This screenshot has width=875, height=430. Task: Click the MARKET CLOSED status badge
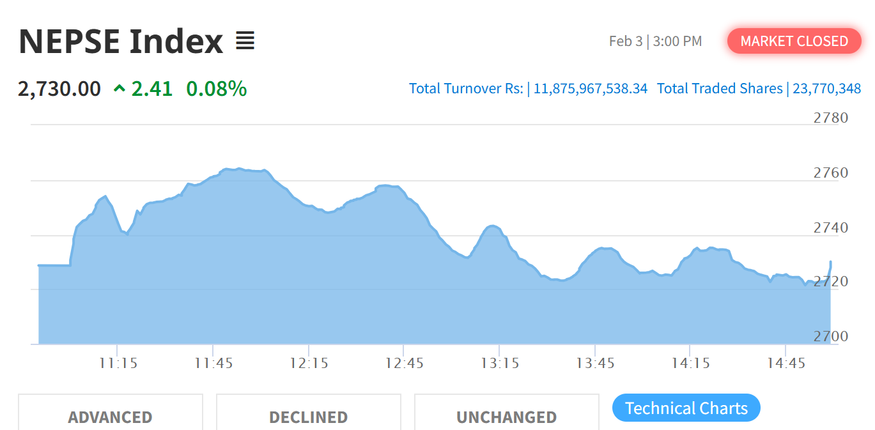794,41
